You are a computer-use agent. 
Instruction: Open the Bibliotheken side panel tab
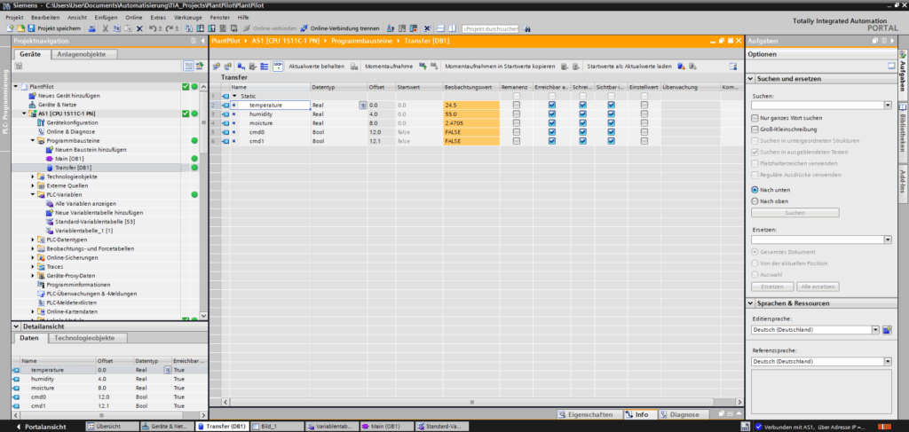903,131
